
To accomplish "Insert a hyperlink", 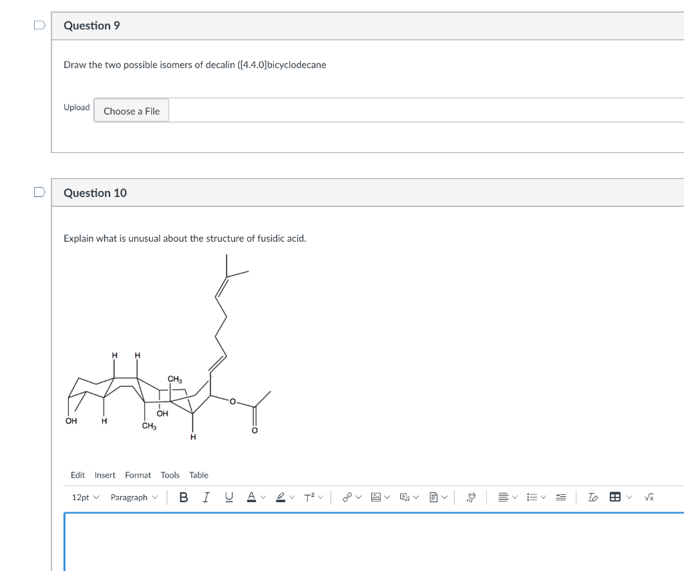I will click(349, 496).
